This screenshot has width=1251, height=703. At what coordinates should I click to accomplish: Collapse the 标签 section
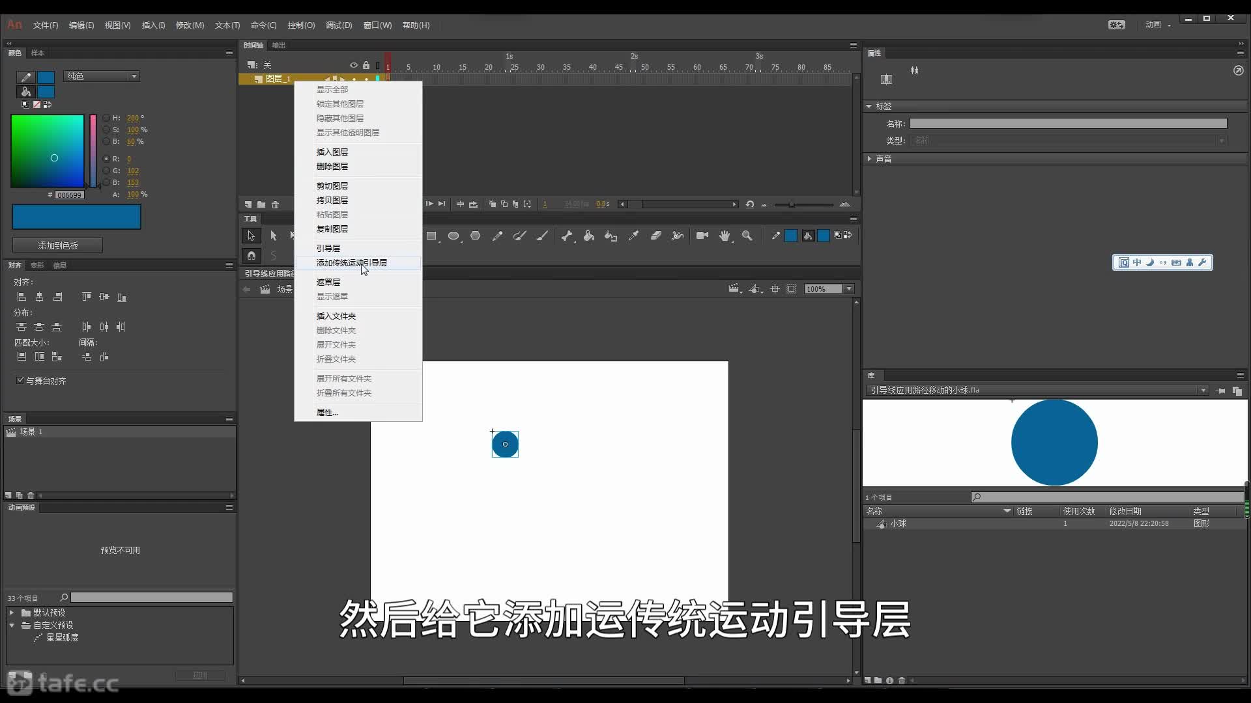[869, 106]
